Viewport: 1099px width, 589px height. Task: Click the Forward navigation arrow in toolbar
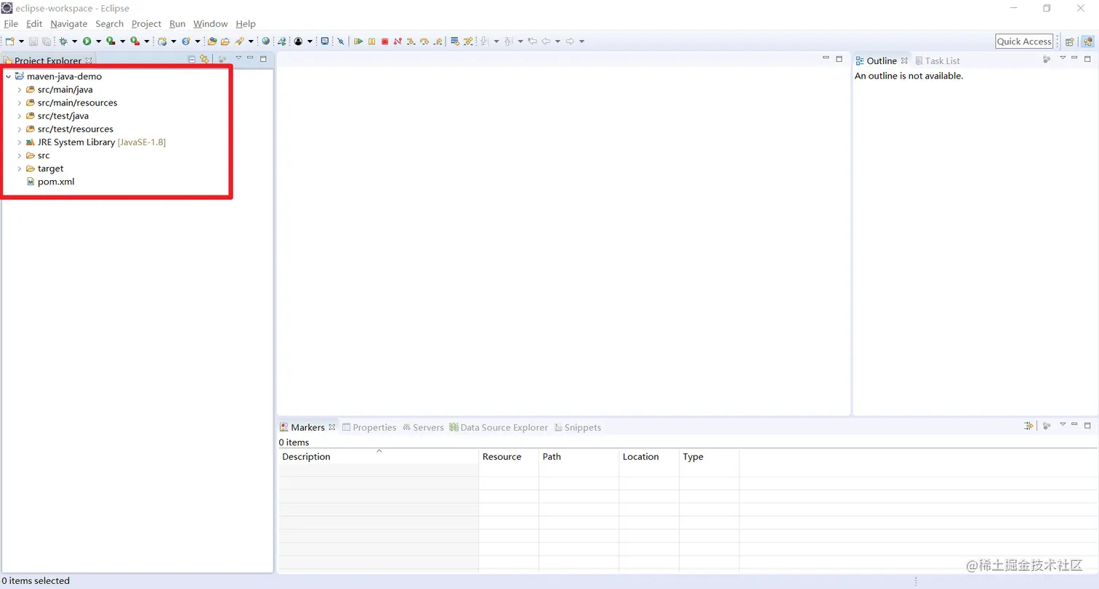click(x=570, y=41)
